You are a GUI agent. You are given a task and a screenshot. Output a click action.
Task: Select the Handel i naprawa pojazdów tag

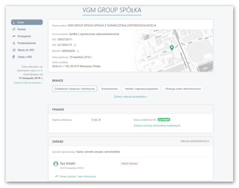(x=141, y=89)
